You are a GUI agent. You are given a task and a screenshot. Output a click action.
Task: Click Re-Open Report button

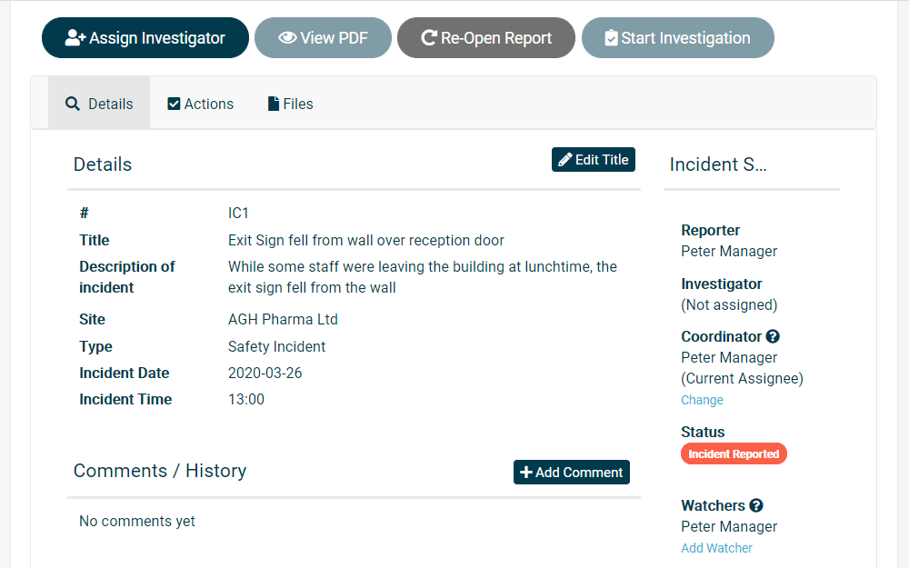point(485,37)
